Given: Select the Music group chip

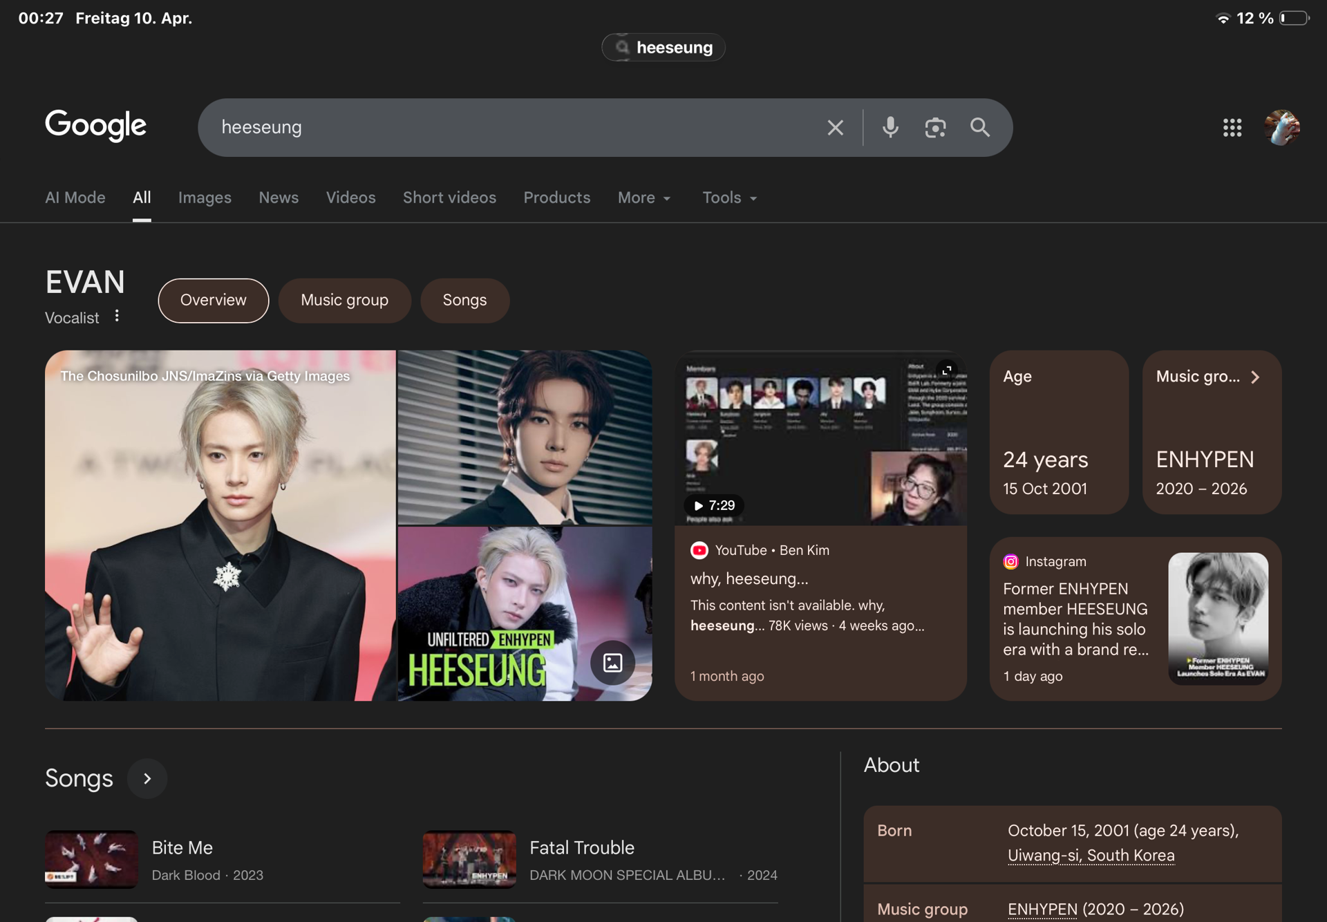Looking at the screenshot, I should pos(344,300).
